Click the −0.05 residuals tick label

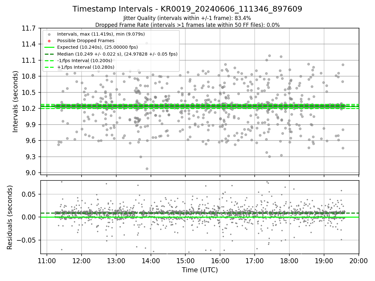pos(26,240)
